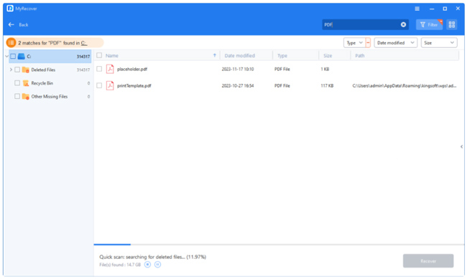This screenshot has height=279, width=467.
Task: Sort by the Path column header
Action: click(360, 56)
